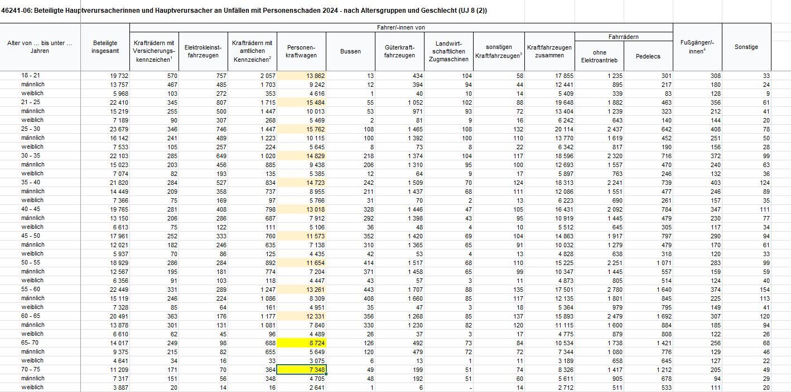Select the age group label '45 - 50'
The image size is (791, 392).
tap(32, 236)
